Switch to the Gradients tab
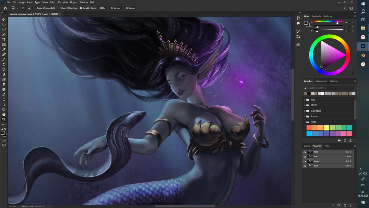369x208 pixels. coord(316,16)
